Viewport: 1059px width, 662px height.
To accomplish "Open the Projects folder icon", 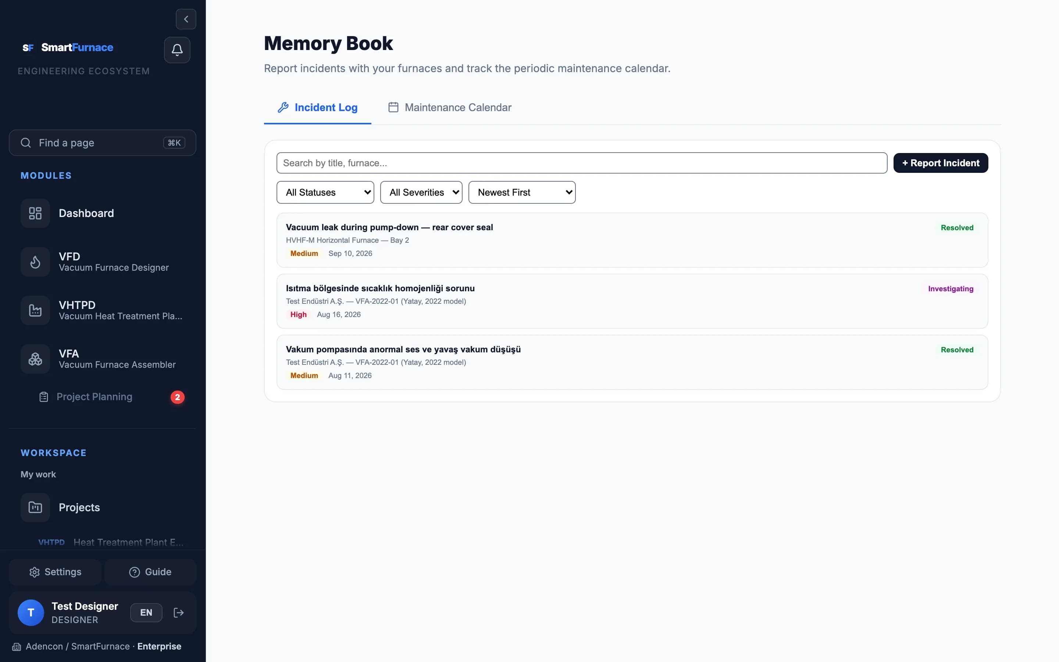I will (x=35, y=508).
